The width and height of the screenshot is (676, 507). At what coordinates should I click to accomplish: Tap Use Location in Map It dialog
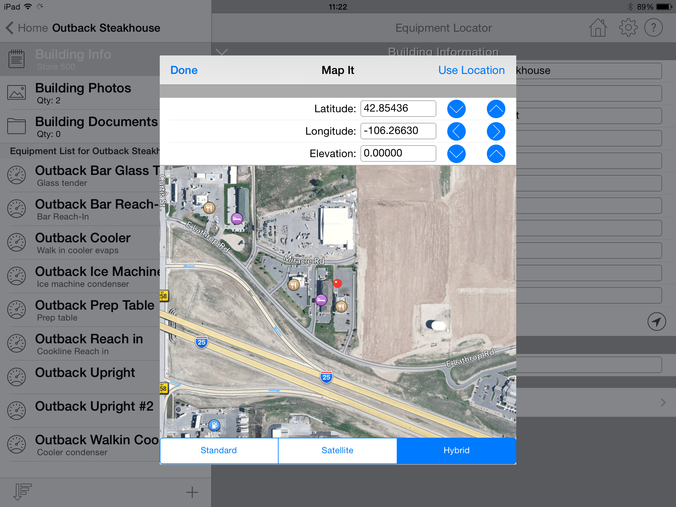(471, 70)
